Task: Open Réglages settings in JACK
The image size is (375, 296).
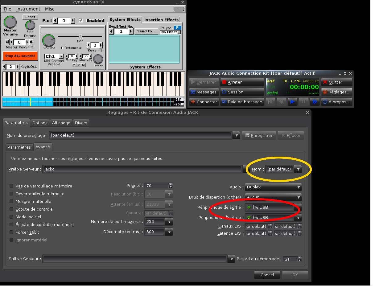Action: tap(336, 92)
